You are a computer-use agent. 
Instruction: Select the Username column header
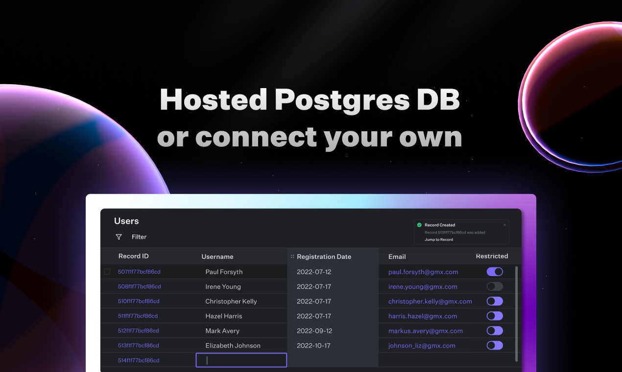point(217,256)
